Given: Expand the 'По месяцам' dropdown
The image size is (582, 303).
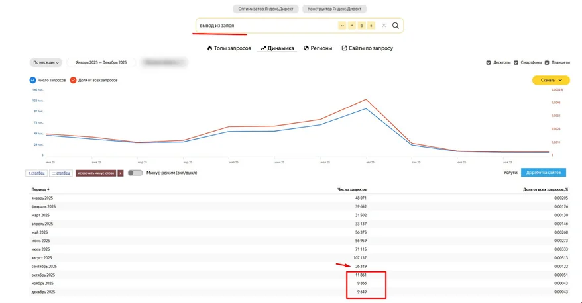Looking at the screenshot, I should pyautogui.click(x=46, y=62).
